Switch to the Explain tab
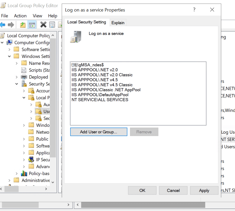235x211 pixels. pos(118,23)
